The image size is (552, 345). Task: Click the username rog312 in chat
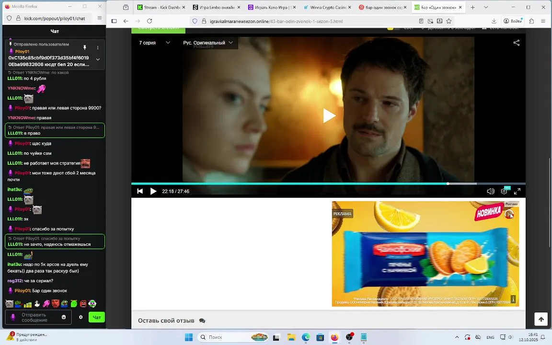[x=14, y=281]
